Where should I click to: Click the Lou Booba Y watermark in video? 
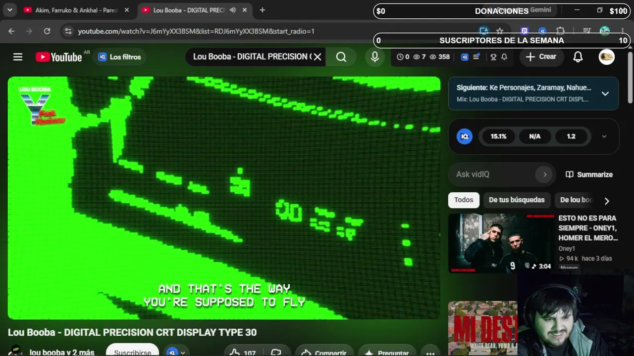[x=42, y=106]
